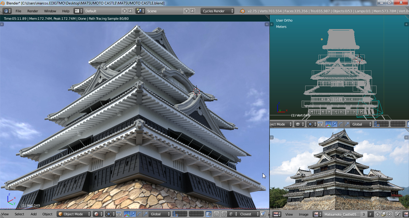
Task: Delete screen layout with X icon
Action: pos(131,11)
